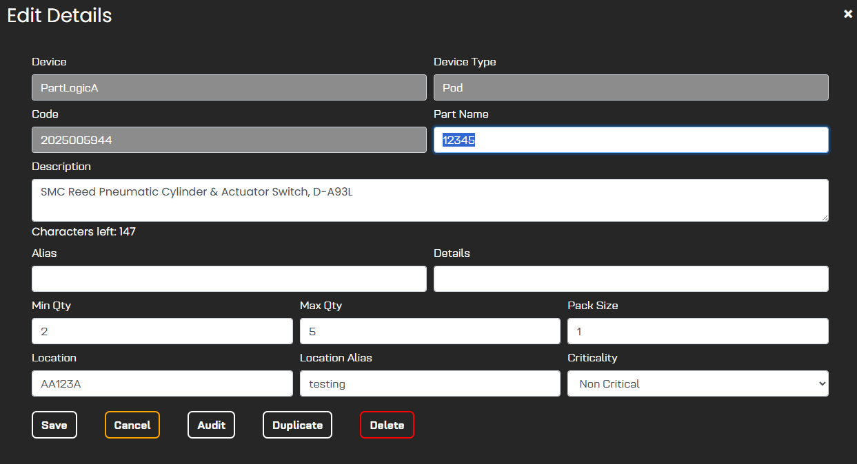Image resolution: width=857 pixels, height=464 pixels.
Task: Click the 'Device' label
Action: [49, 62]
